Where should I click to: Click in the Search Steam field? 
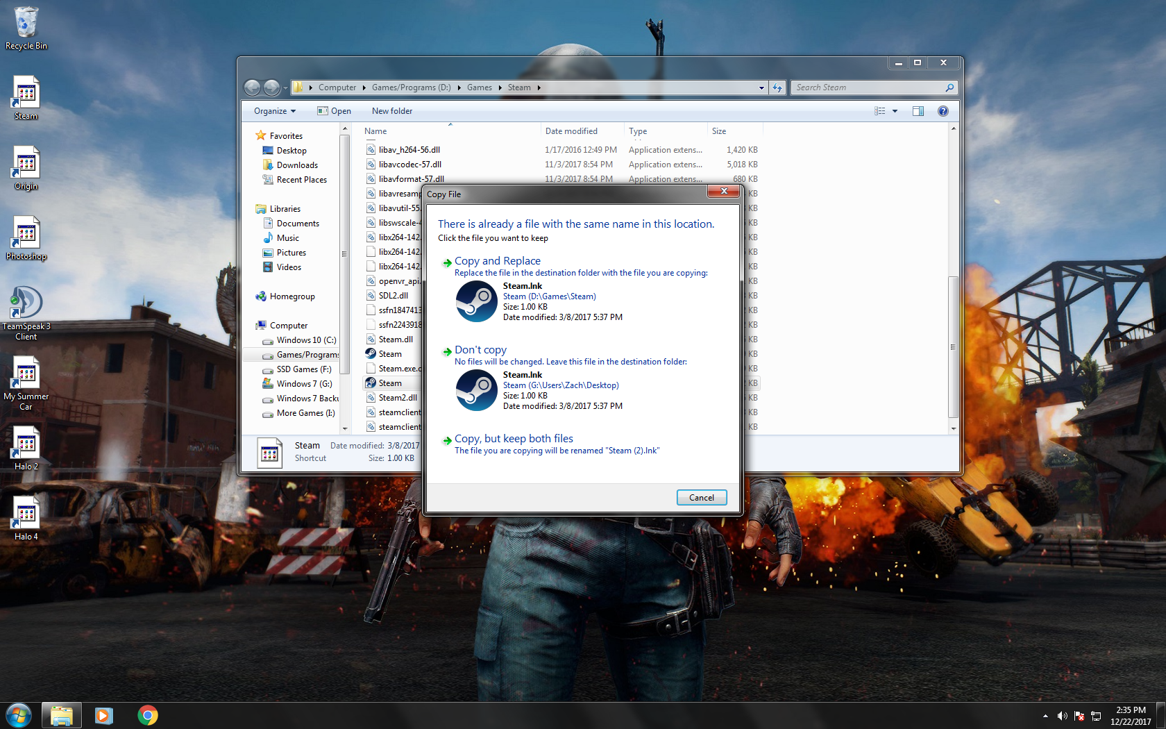pos(868,87)
